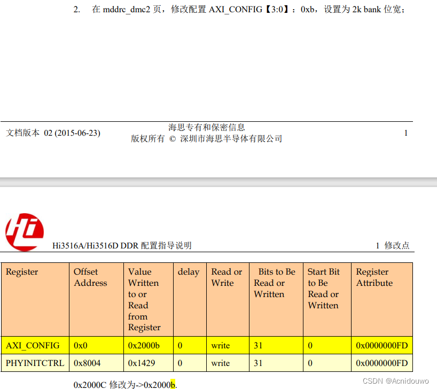Image resolution: width=437 pixels, height=389 pixels.
Task: Click the page number 1
Action: 405,133
